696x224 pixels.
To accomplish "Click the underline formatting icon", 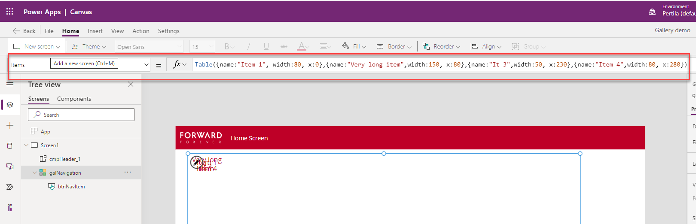I will pyautogui.click(x=266, y=46).
